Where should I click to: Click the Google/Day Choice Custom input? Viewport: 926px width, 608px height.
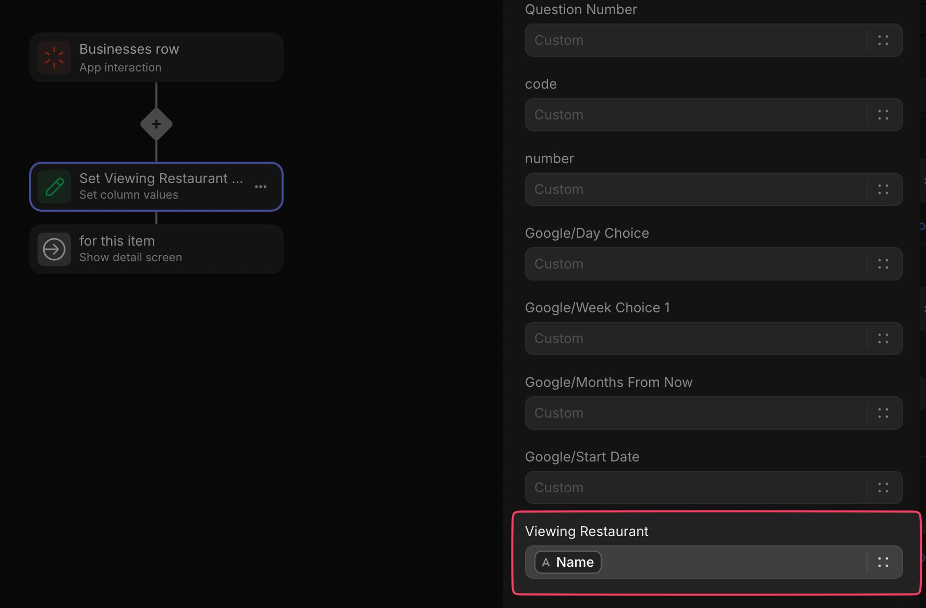click(x=696, y=264)
